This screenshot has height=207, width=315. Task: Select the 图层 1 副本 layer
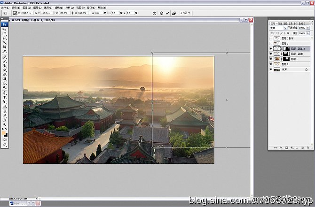click(297, 54)
